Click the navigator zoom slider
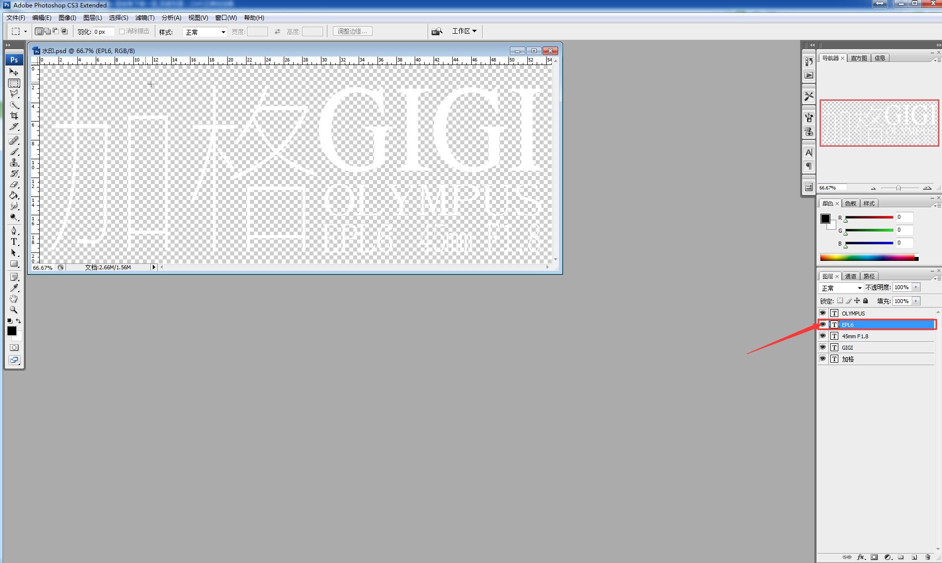 pyautogui.click(x=898, y=188)
